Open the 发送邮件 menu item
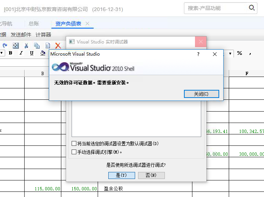Screen dimensions: 264x197 point(21,35)
